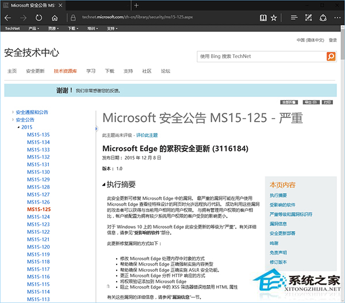Screen dimensions: 345x303
Task: Click the orange Bing search icon
Action: click(x=331, y=56)
